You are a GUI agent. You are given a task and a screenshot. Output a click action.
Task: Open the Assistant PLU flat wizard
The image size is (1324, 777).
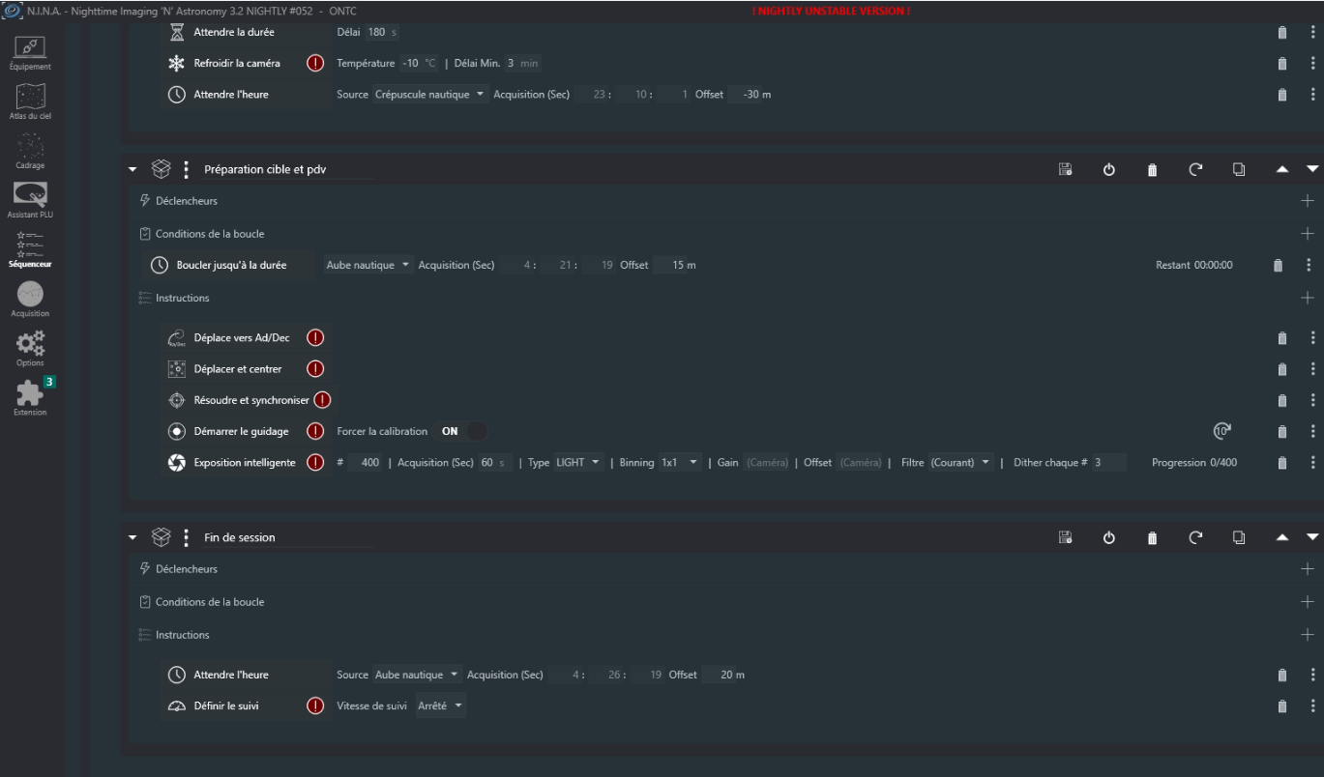(x=30, y=199)
